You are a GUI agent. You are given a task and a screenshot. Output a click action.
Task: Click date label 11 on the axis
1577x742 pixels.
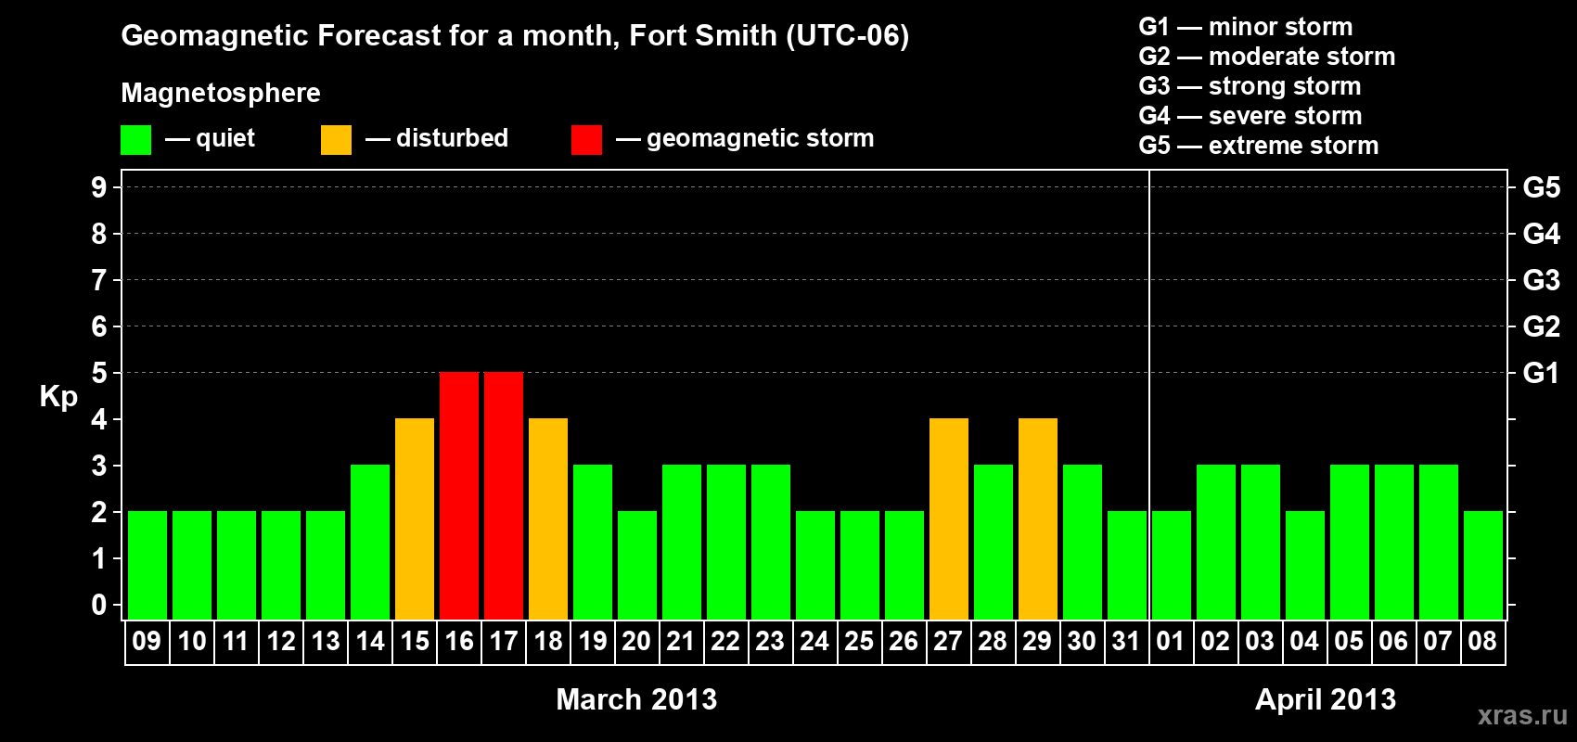tap(236, 642)
